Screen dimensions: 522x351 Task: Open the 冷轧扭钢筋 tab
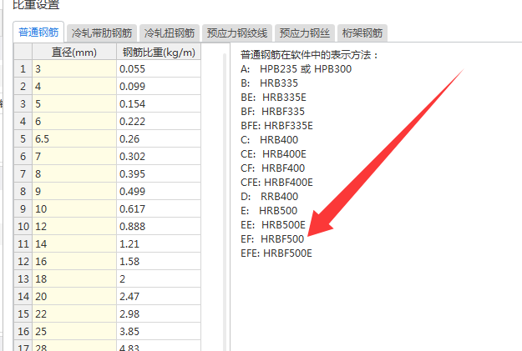[x=169, y=33]
